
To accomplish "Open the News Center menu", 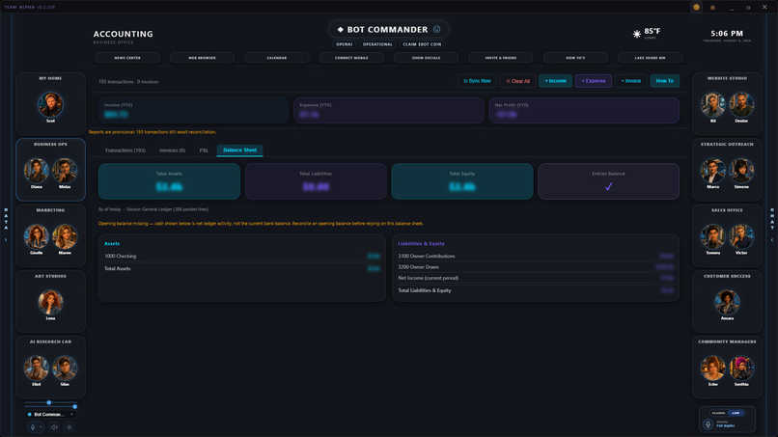I will [127, 58].
